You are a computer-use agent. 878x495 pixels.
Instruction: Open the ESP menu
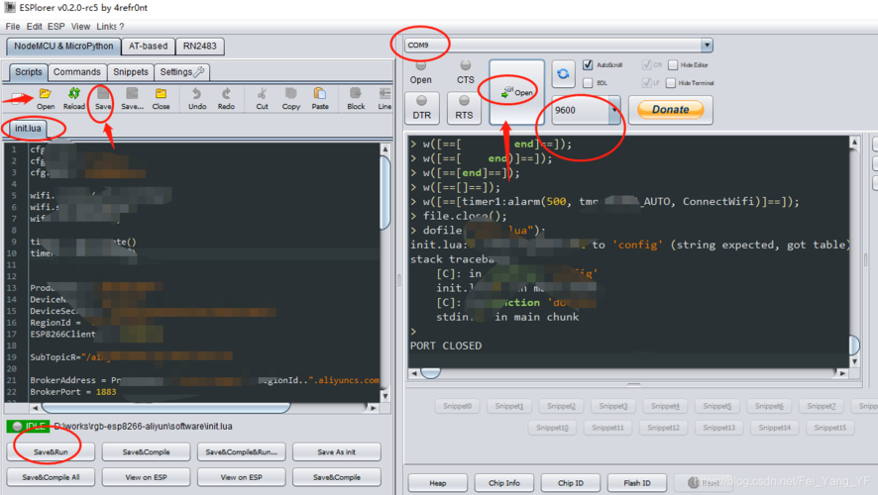point(56,27)
